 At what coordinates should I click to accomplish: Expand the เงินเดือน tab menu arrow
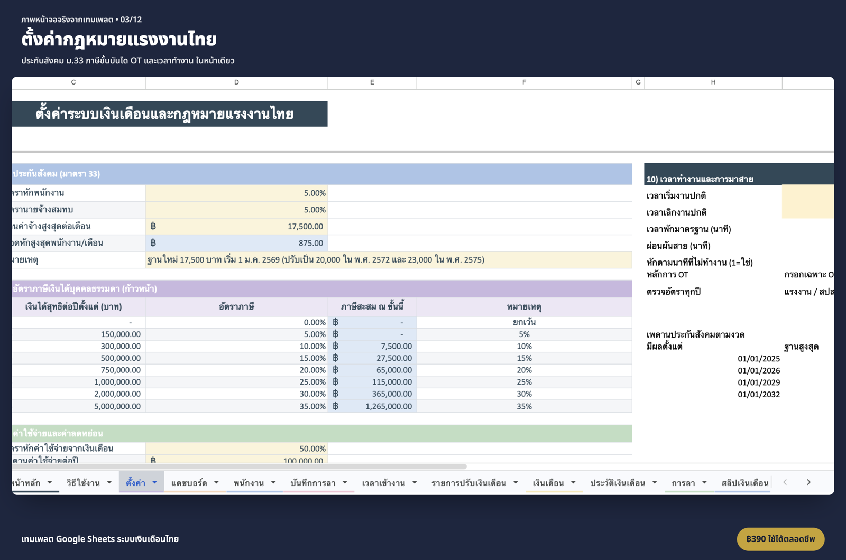(x=573, y=482)
